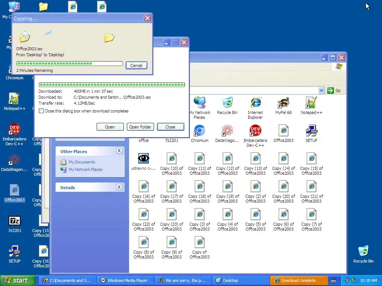Select Copy (10) of Office2003 file
This screenshot has width=382, height=286.
(172, 164)
